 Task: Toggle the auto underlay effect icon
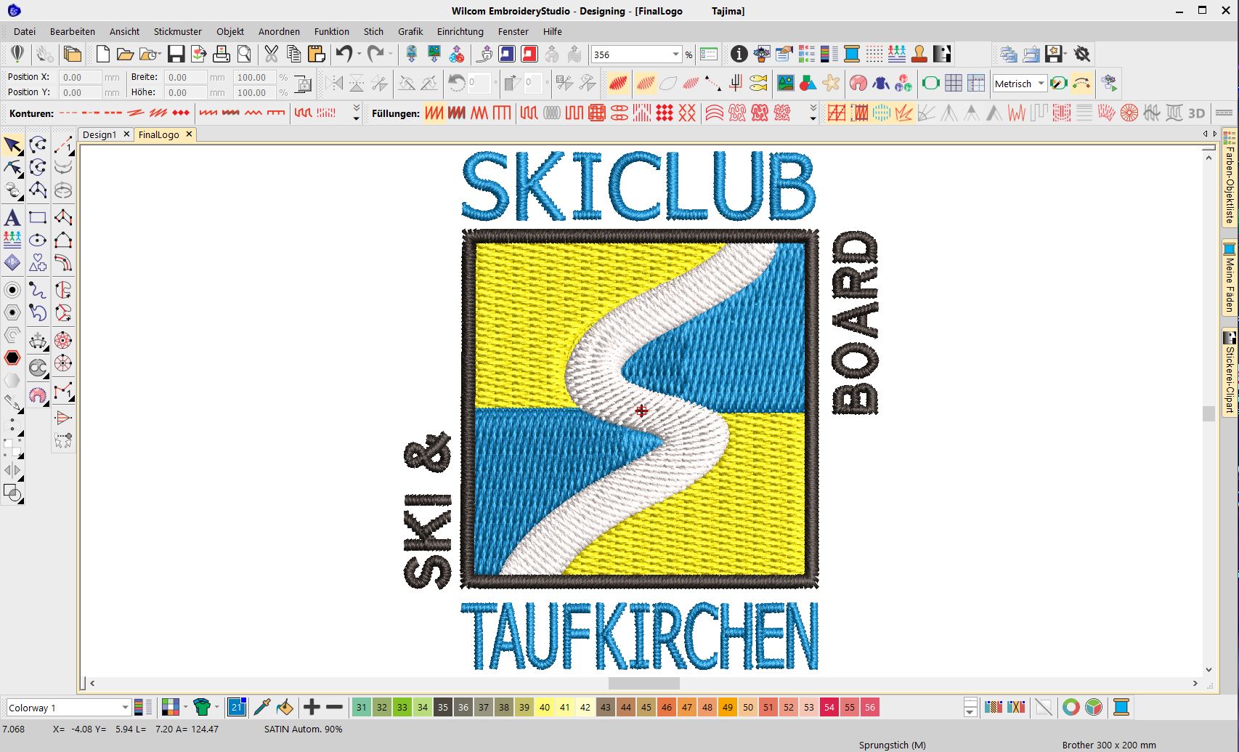[837, 113]
